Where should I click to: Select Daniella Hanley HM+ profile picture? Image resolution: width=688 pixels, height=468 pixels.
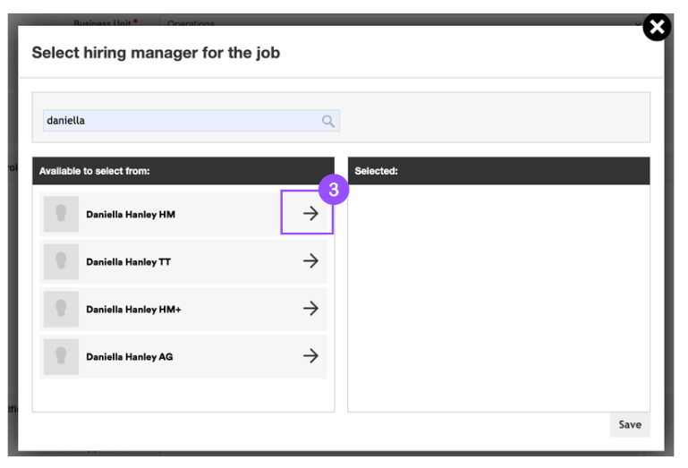pyautogui.click(x=61, y=309)
